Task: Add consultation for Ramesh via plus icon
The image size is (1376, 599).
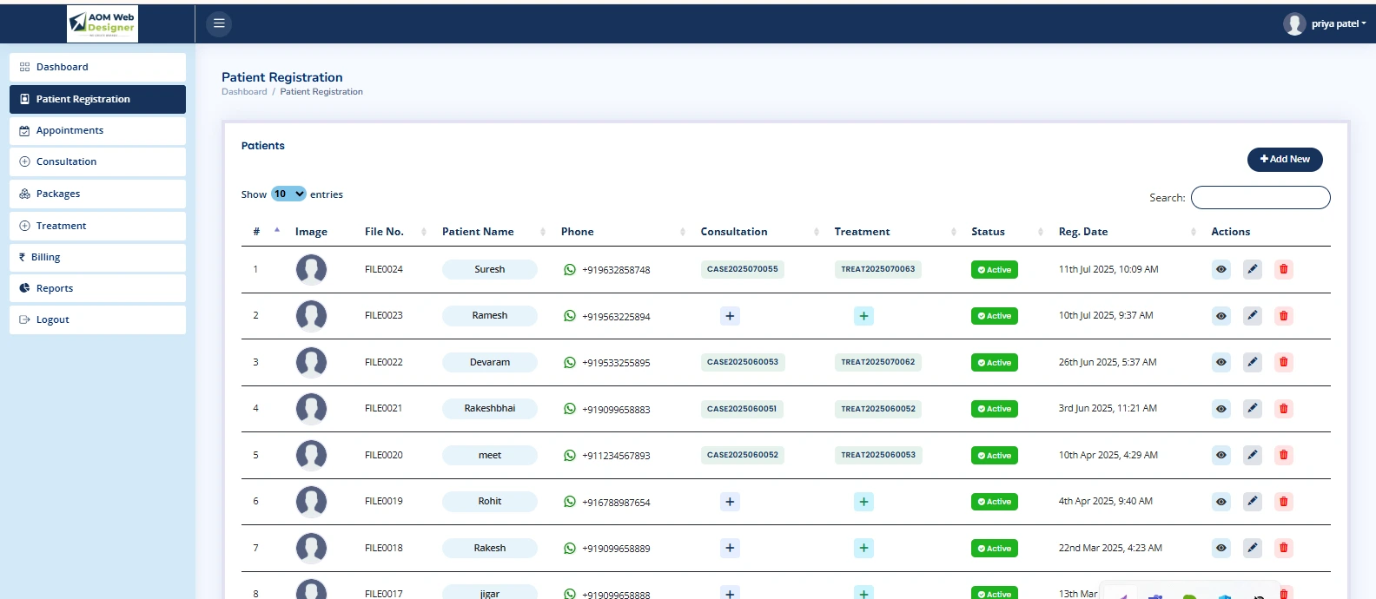Action: click(x=730, y=316)
